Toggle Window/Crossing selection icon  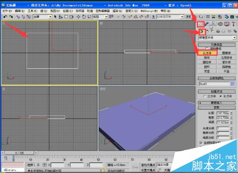[x=71, y=17]
